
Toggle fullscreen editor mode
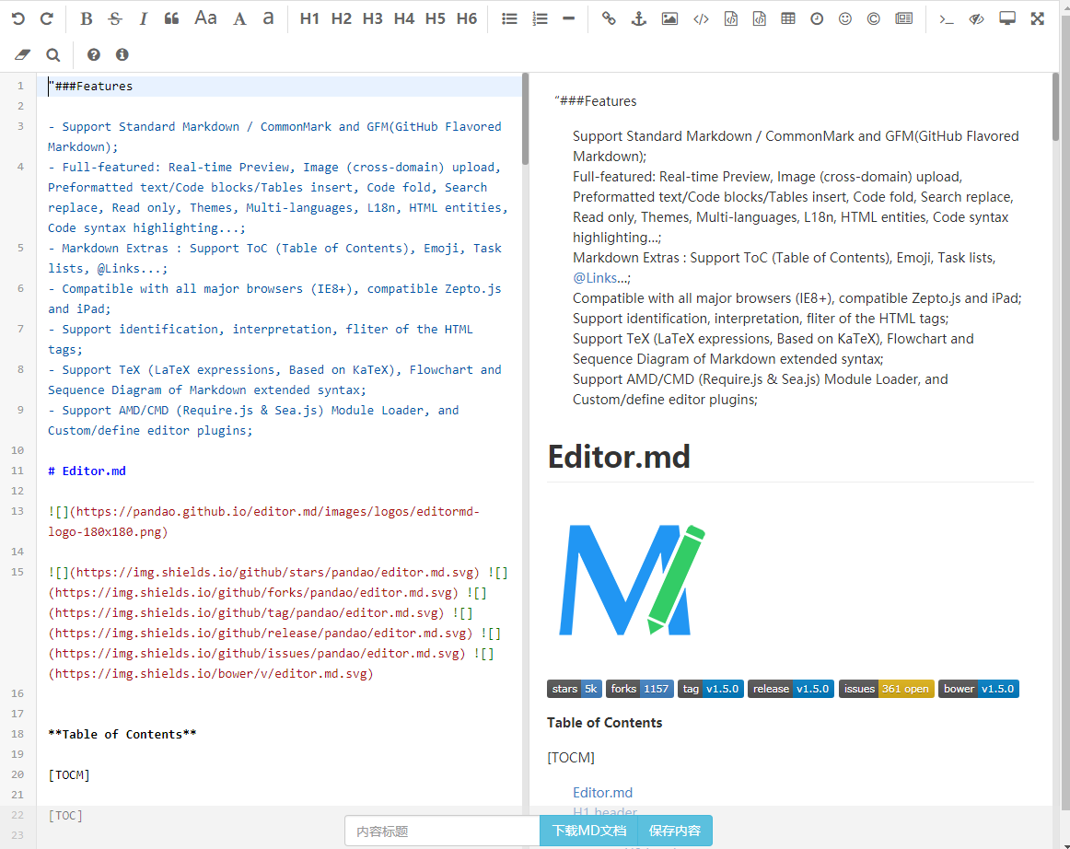click(1038, 18)
